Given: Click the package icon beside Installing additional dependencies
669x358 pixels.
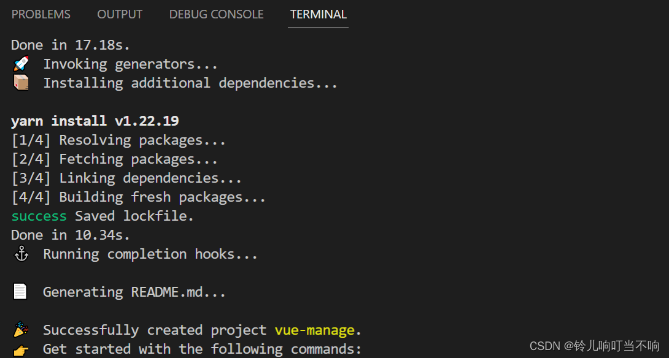Looking at the screenshot, I should (20, 82).
